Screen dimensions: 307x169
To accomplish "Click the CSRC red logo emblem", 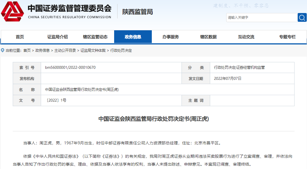I will click(12, 11).
